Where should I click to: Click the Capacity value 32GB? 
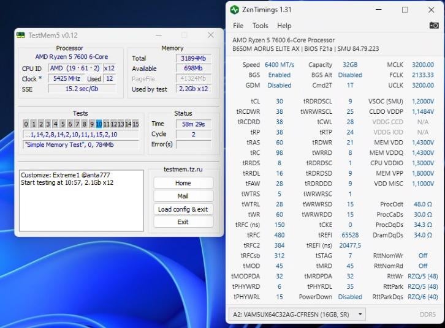[x=350, y=65]
